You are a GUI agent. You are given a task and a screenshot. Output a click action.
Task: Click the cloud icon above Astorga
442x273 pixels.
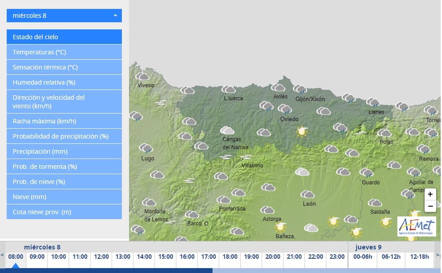(x=267, y=210)
